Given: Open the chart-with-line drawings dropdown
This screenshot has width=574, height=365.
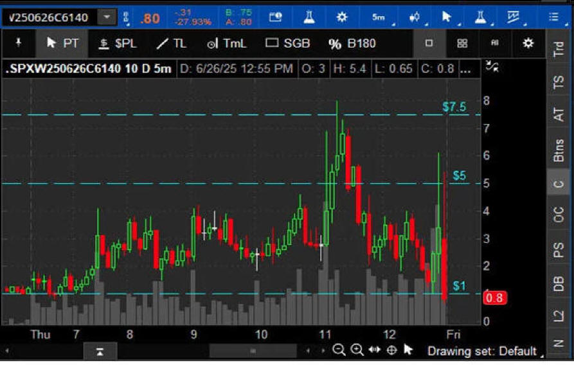Looking at the screenshot, I should tap(514, 17).
